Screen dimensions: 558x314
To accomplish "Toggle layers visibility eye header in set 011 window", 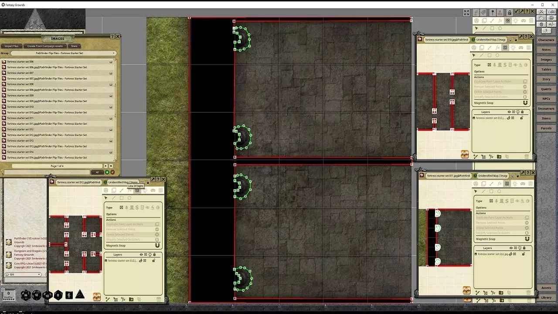I will (x=511, y=248).
